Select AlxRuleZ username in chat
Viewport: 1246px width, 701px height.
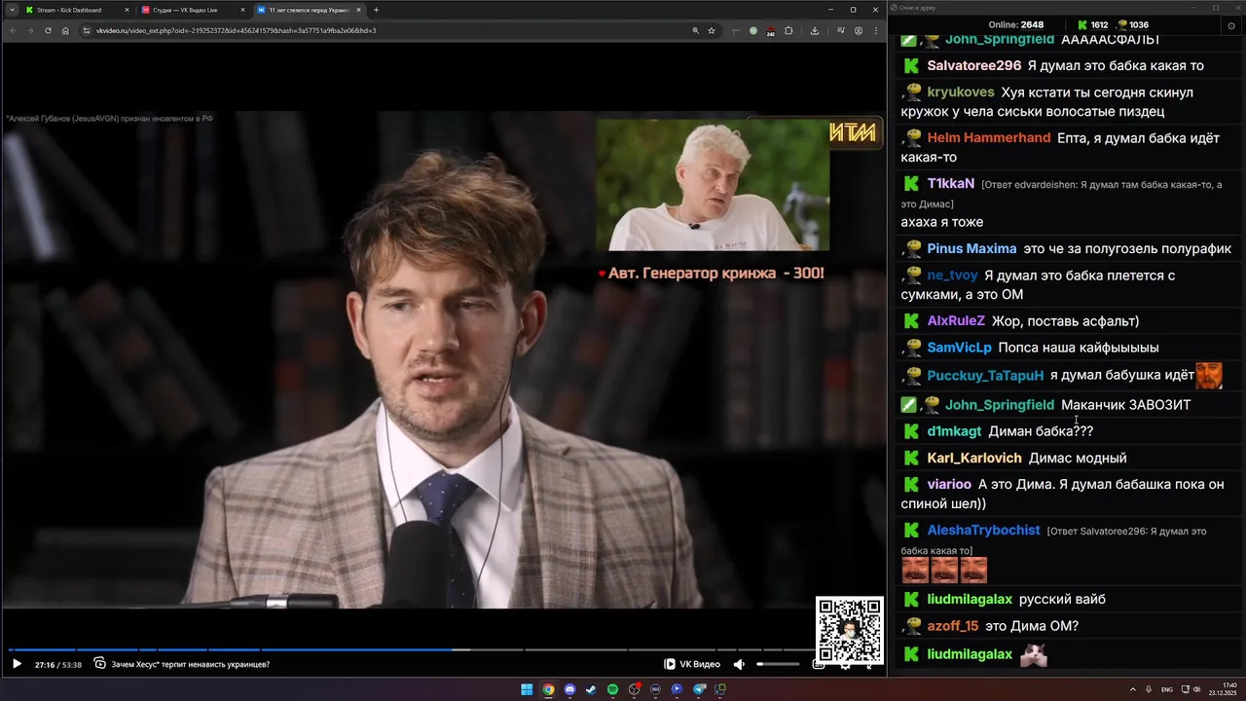coord(956,321)
